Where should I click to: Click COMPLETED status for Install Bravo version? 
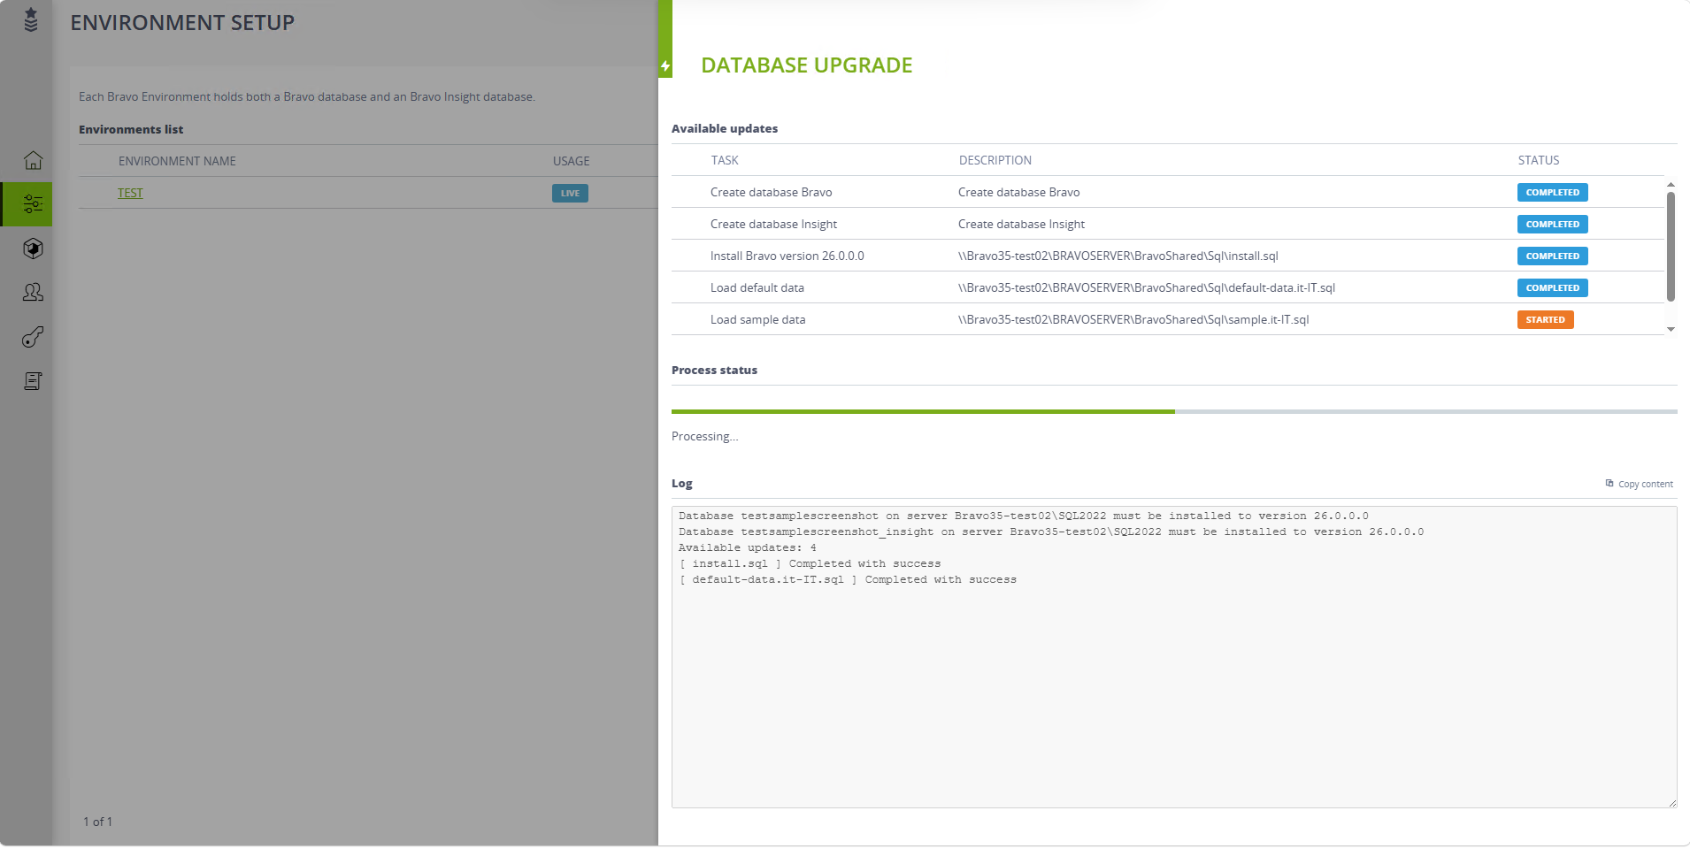pyautogui.click(x=1552, y=256)
